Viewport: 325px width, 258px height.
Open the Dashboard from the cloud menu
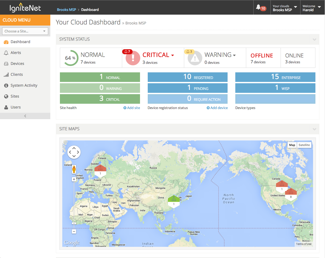point(21,42)
